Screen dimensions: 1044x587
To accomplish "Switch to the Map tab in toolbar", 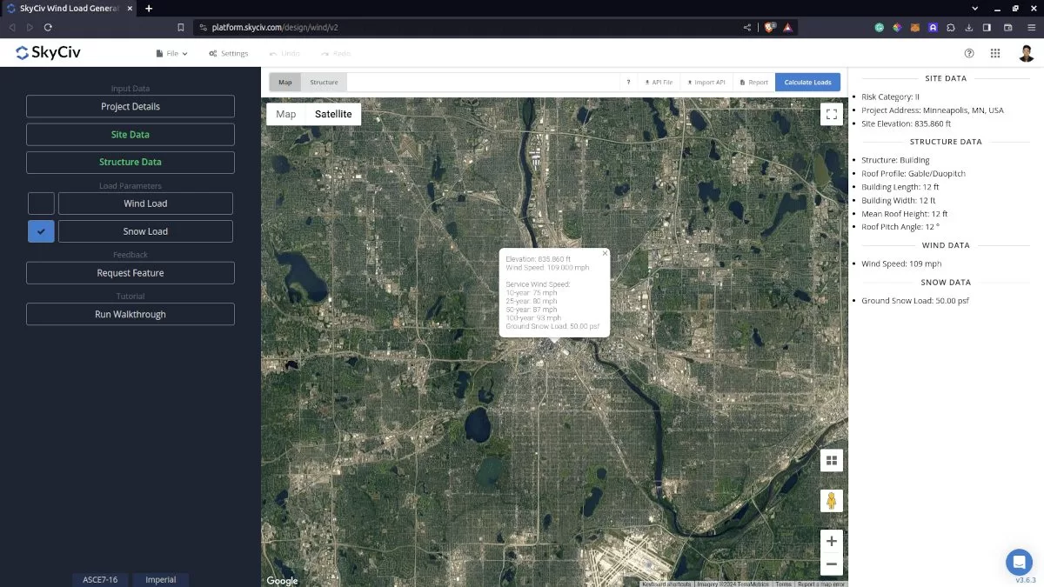I will coord(285,82).
